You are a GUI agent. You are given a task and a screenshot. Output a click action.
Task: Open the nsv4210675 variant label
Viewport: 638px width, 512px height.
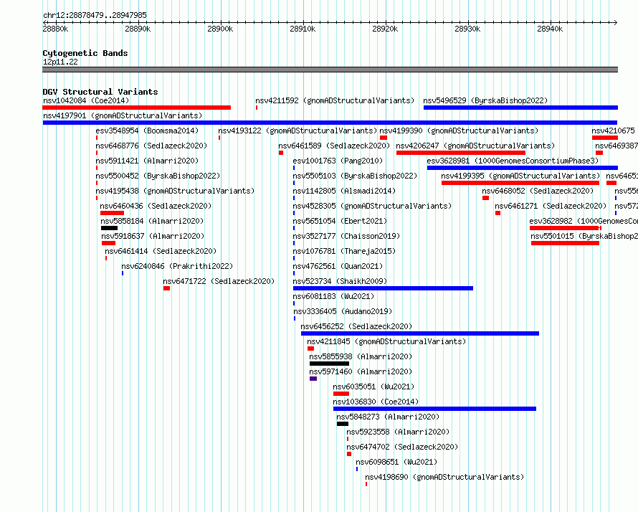613,131
